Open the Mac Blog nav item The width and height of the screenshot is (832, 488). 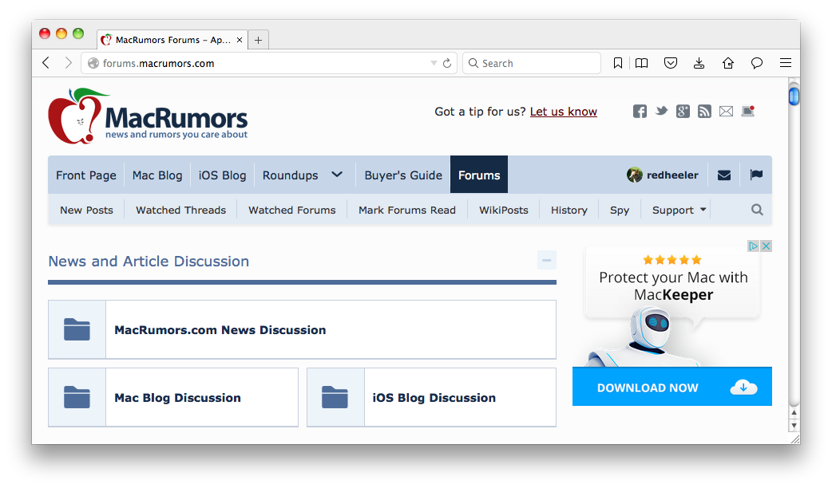pyautogui.click(x=157, y=175)
